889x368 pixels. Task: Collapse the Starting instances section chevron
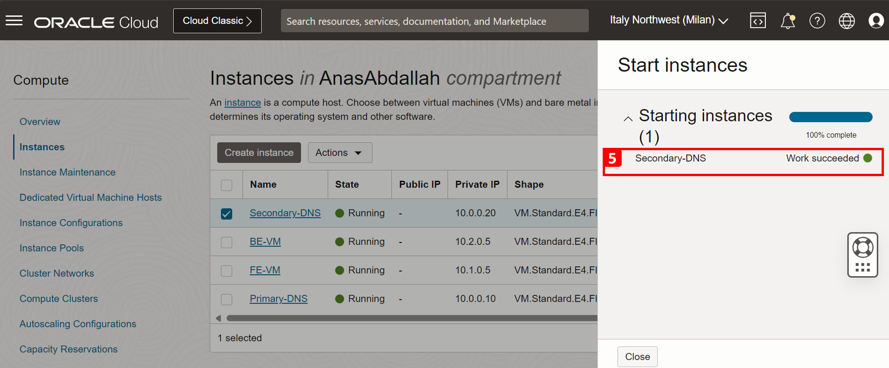628,119
